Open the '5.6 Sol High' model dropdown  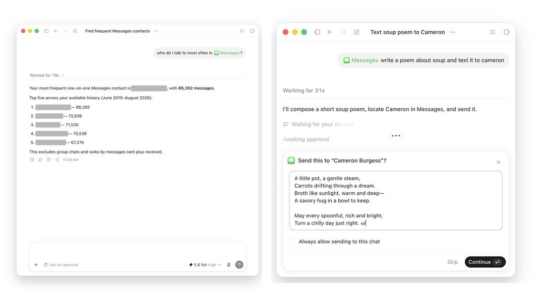[205, 265]
